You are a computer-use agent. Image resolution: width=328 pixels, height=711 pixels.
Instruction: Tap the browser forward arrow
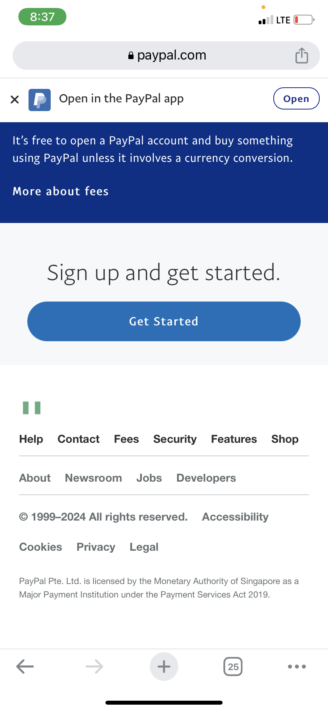94,667
